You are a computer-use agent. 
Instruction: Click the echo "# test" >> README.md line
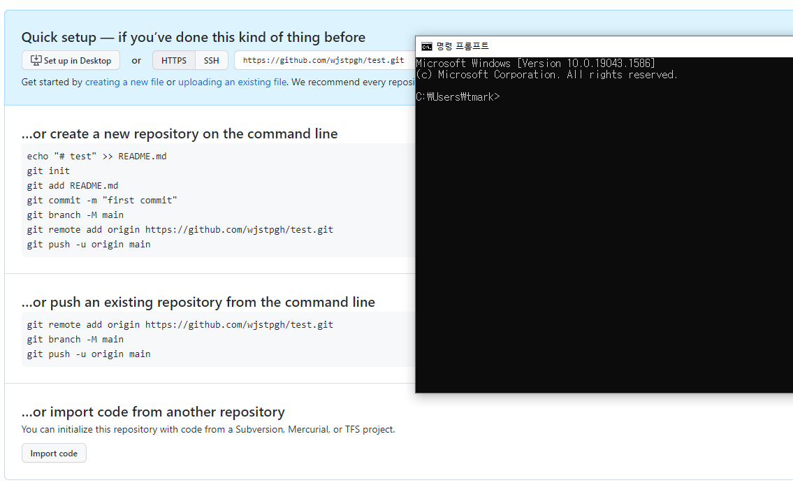click(96, 157)
